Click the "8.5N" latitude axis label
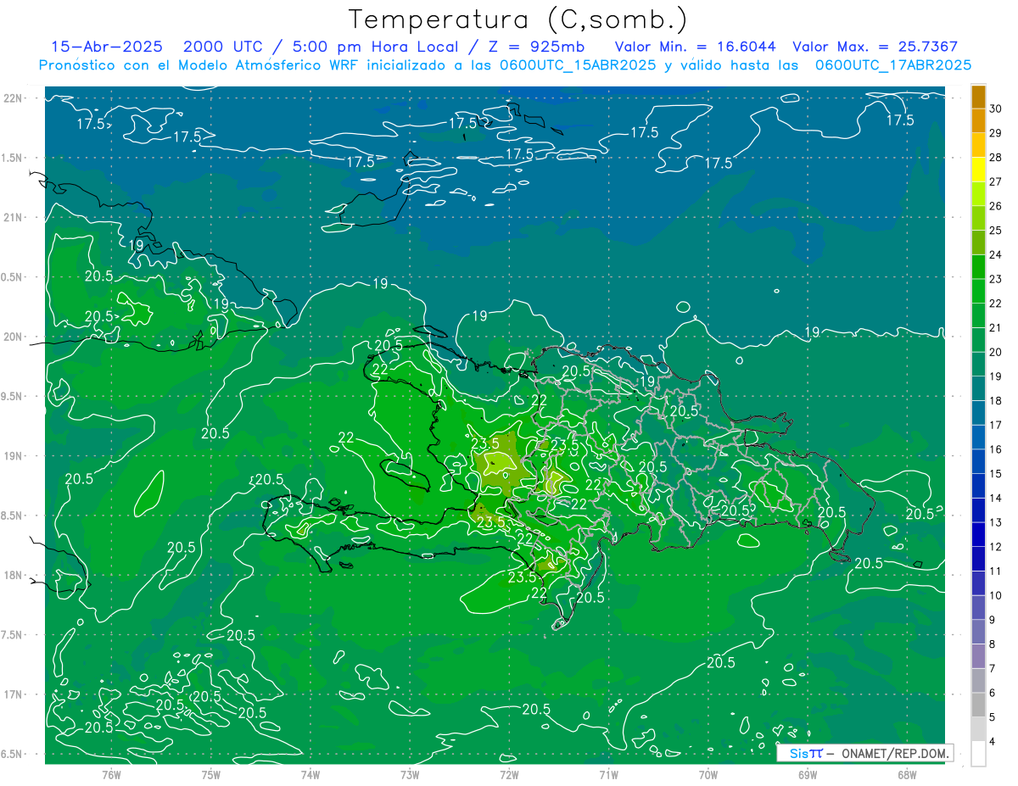The image size is (1018, 786). [x=12, y=516]
